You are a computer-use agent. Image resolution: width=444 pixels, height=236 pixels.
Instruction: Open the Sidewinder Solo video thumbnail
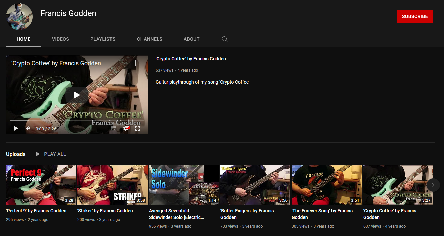pos(184,185)
